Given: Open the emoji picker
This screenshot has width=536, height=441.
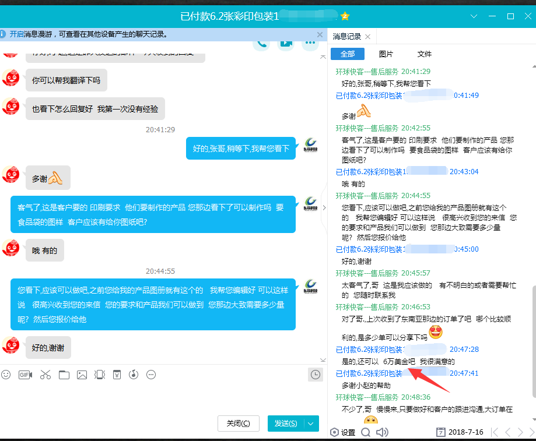Looking at the screenshot, I should coord(6,375).
